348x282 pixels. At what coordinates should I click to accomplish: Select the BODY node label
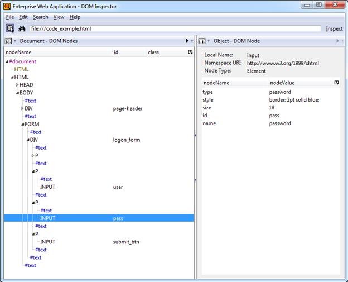click(26, 93)
